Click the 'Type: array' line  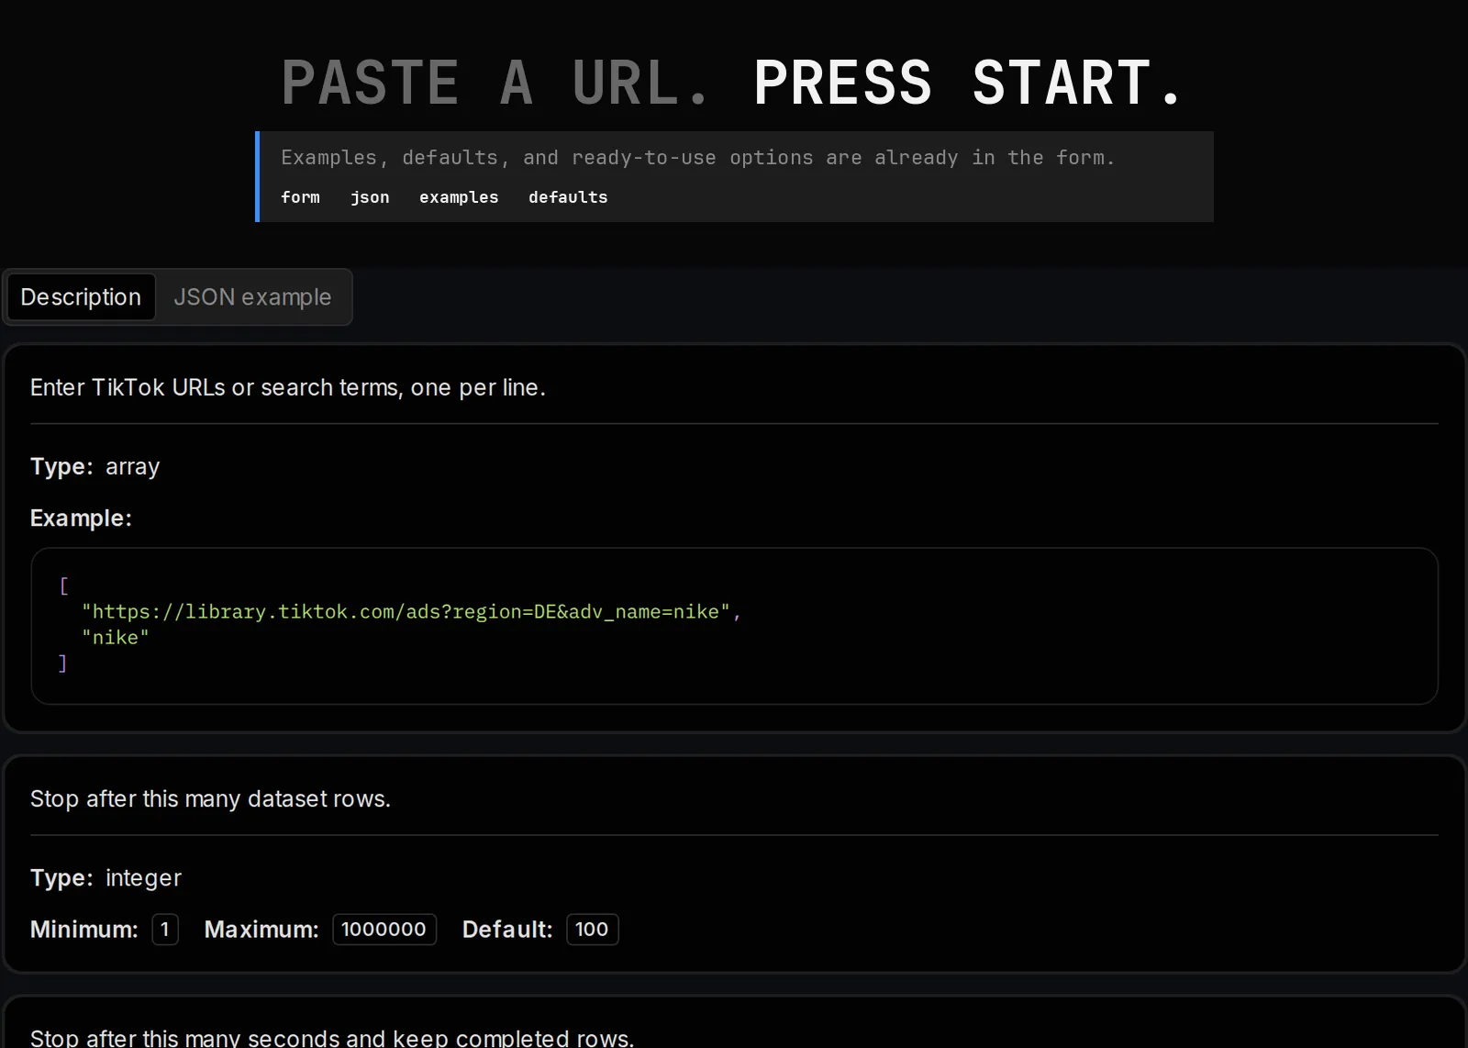(95, 467)
